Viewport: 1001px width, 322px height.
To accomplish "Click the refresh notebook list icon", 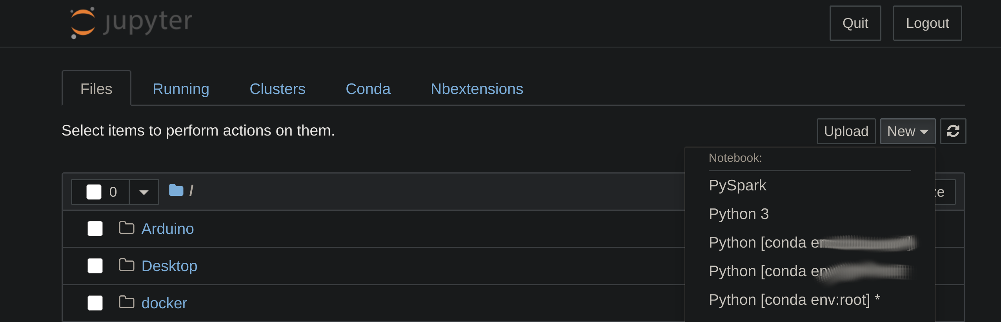I will [x=953, y=131].
